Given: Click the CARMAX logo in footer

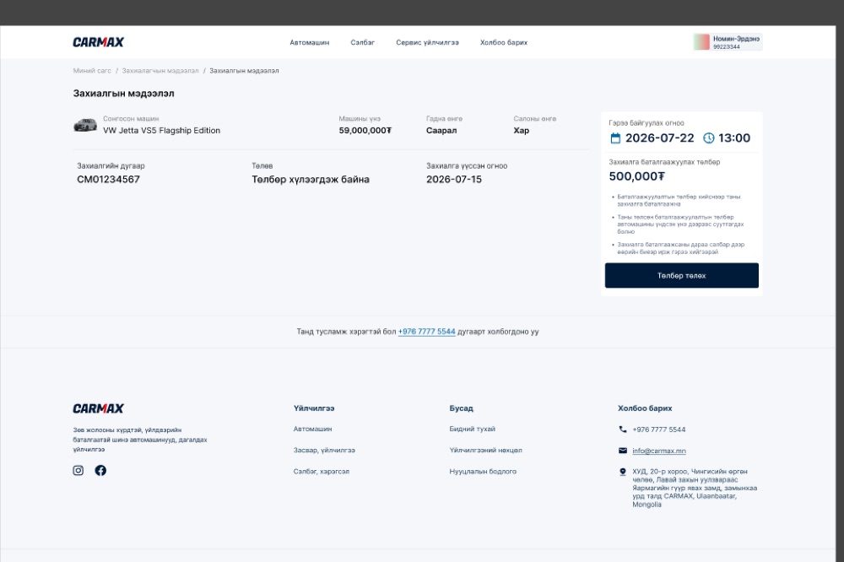Looking at the screenshot, I should tap(98, 408).
